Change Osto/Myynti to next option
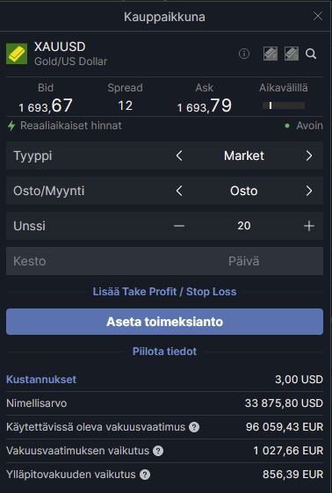Image resolution: width=332 pixels, height=493 pixels. click(x=309, y=191)
